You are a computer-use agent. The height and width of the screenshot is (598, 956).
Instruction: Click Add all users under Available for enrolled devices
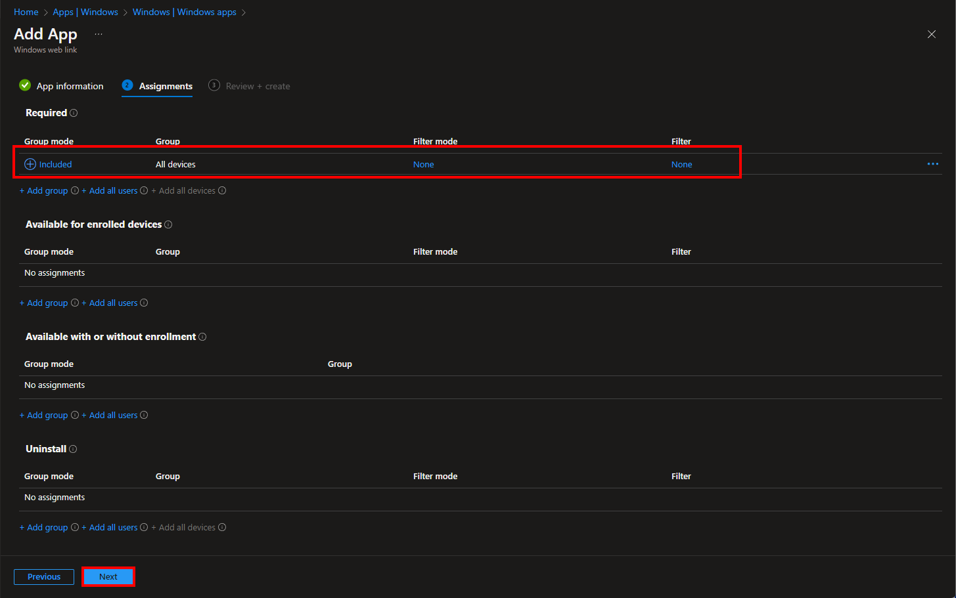click(110, 303)
